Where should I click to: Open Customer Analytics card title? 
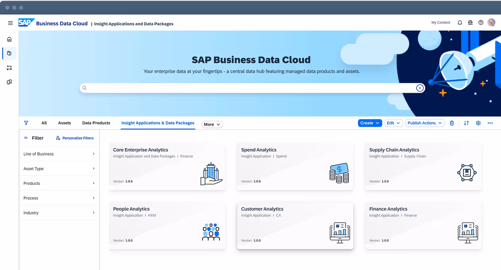pyautogui.click(x=262, y=209)
